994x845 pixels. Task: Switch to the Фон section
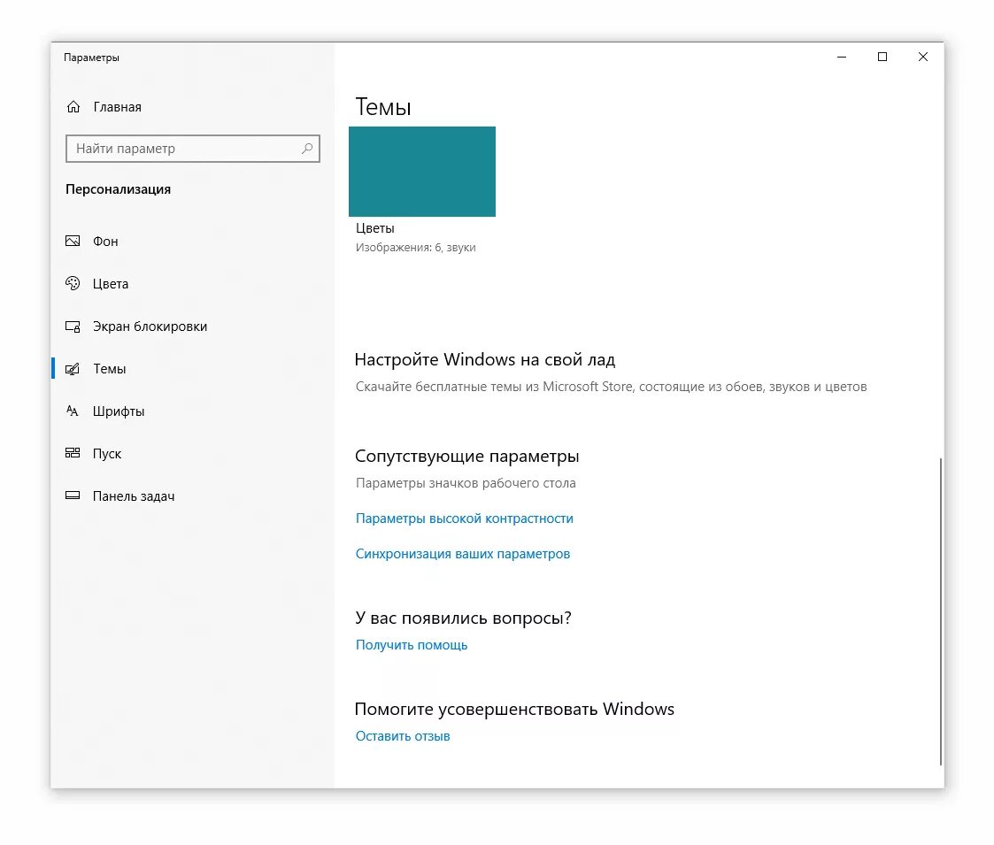(x=104, y=241)
